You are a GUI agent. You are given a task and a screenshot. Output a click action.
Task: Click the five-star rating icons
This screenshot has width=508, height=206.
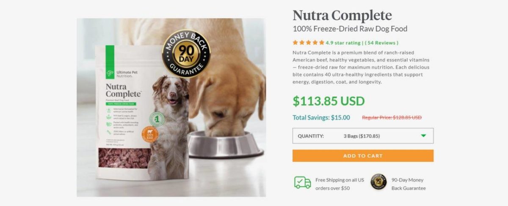[308, 43]
